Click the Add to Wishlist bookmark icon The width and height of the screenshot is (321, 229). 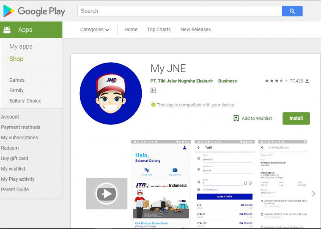point(236,119)
